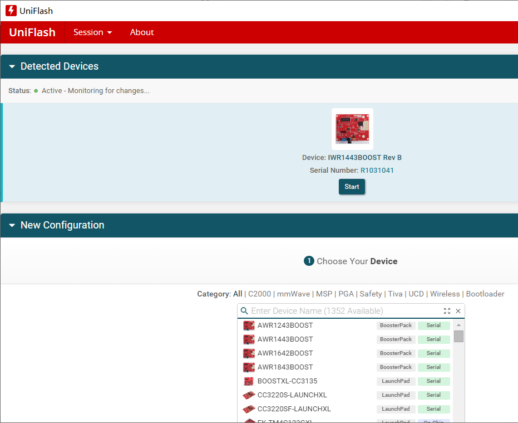This screenshot has height=423, width=518.
Task: Click the step 1 Choose Your Device badge
Action: pyautogui.click(x=309, y=261)
